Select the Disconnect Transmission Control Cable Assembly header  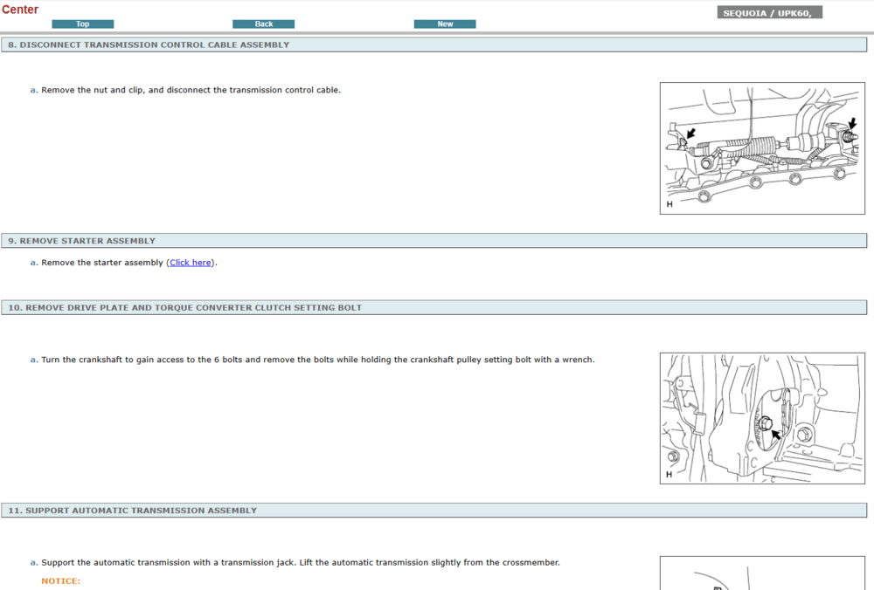click(149, 45)
